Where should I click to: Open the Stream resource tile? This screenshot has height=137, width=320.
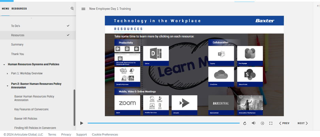click(185, 105)
